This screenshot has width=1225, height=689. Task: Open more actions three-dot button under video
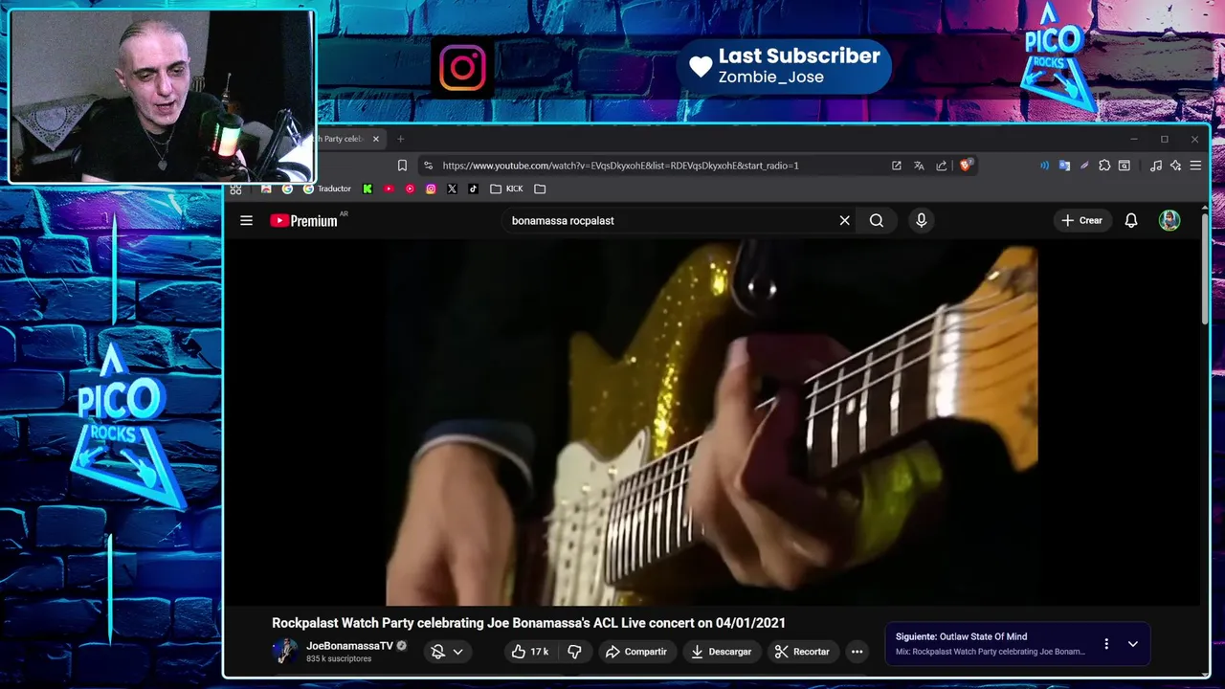[x=857, y=652]
